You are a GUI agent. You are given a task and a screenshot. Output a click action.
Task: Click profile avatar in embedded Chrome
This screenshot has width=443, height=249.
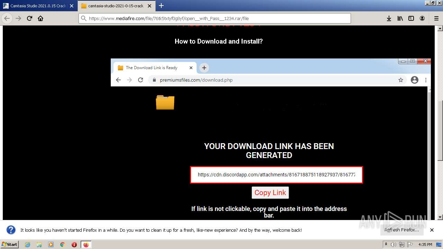point(415,80)
